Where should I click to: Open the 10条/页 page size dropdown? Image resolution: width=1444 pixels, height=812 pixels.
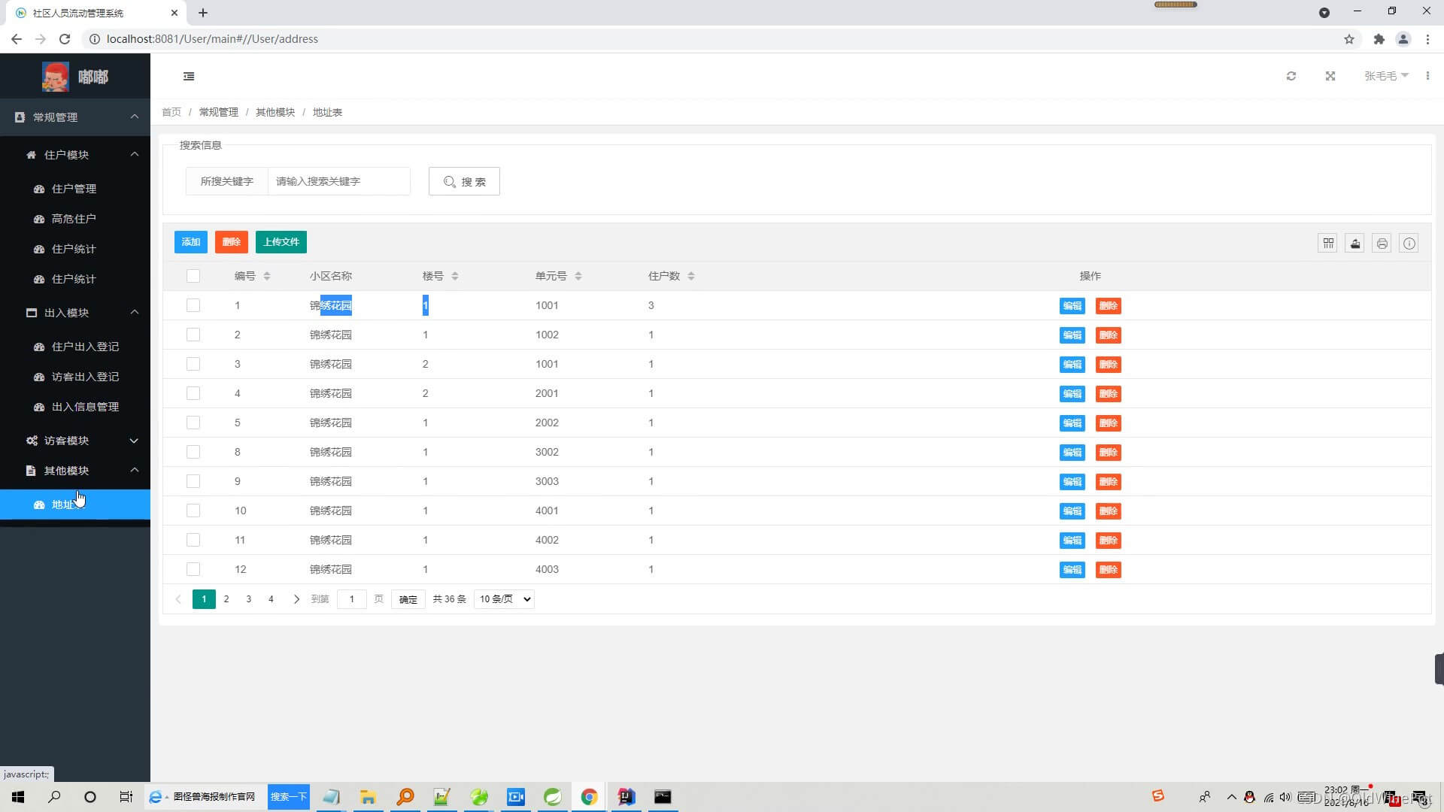pyautogui.click(x=502, y=598)
